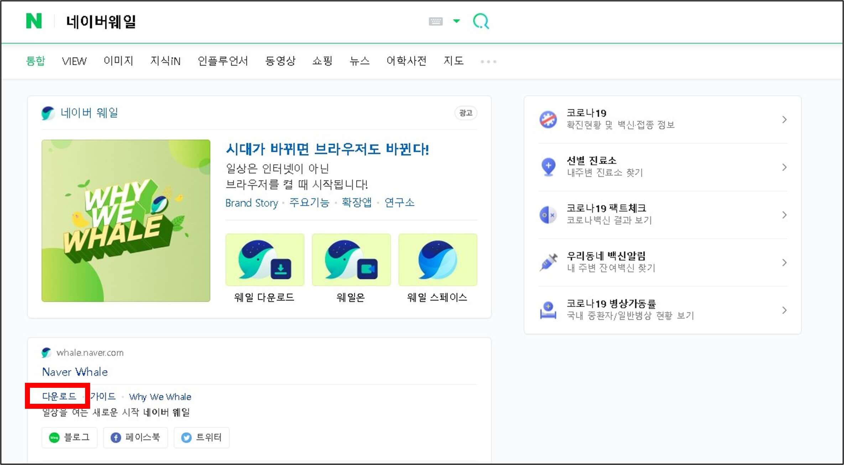Expand the 코로나19 row chevron
The height and width of the screenshot is (465, 844).
tap(784, 120)
